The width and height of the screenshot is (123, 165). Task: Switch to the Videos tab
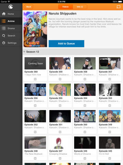(x=66, y=7)
